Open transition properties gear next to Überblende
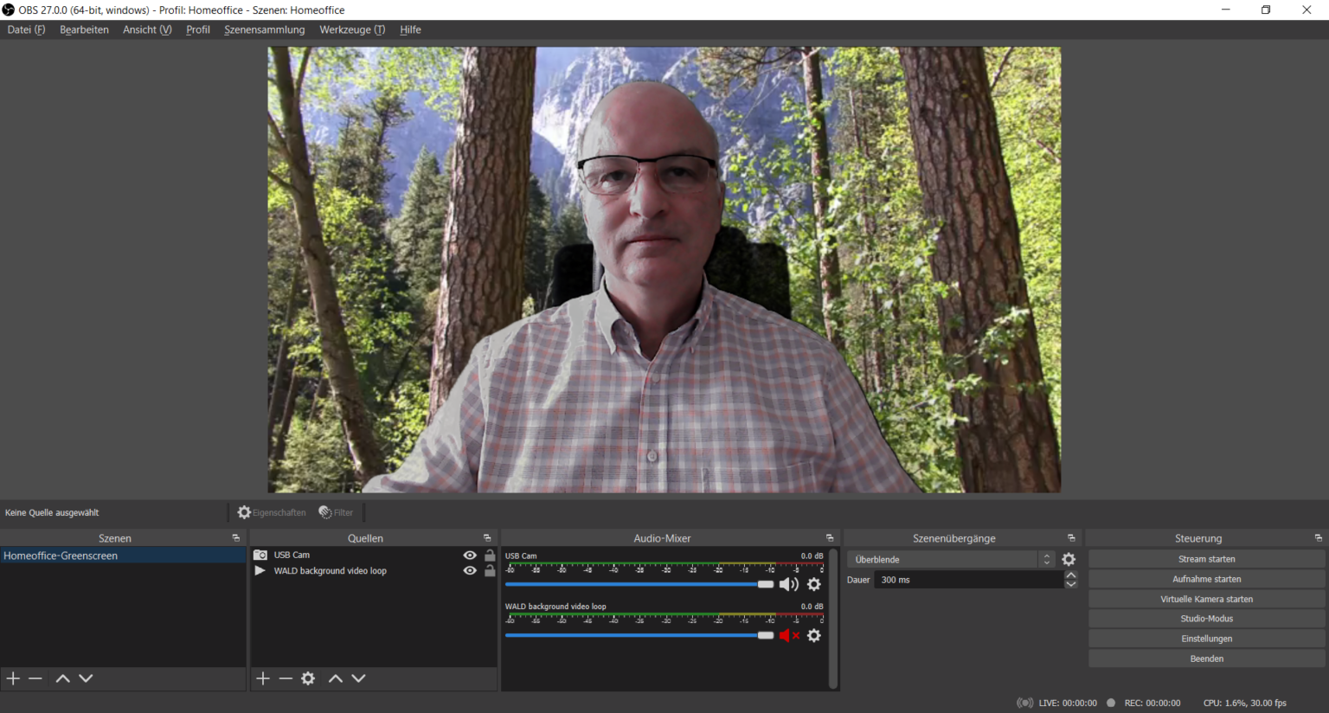Viewport: 1329px width, 713px height. [1069, 560]
